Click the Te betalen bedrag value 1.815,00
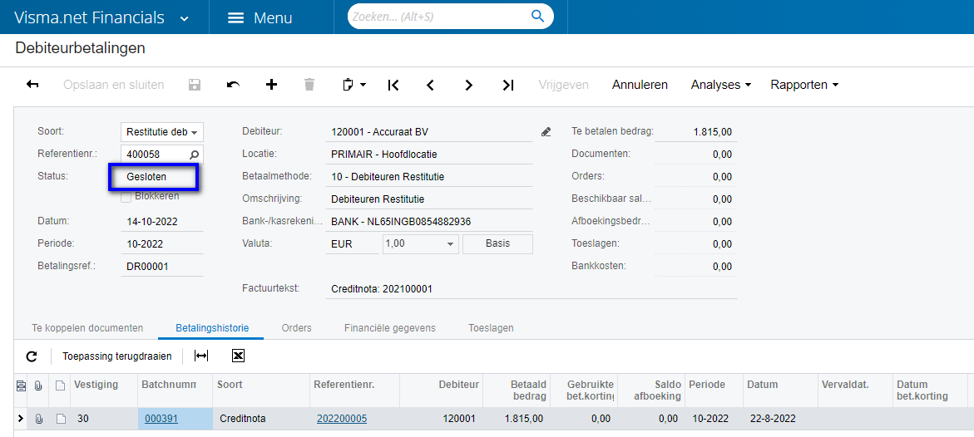The width and height of the screenshot is (974, 437). 713,131
